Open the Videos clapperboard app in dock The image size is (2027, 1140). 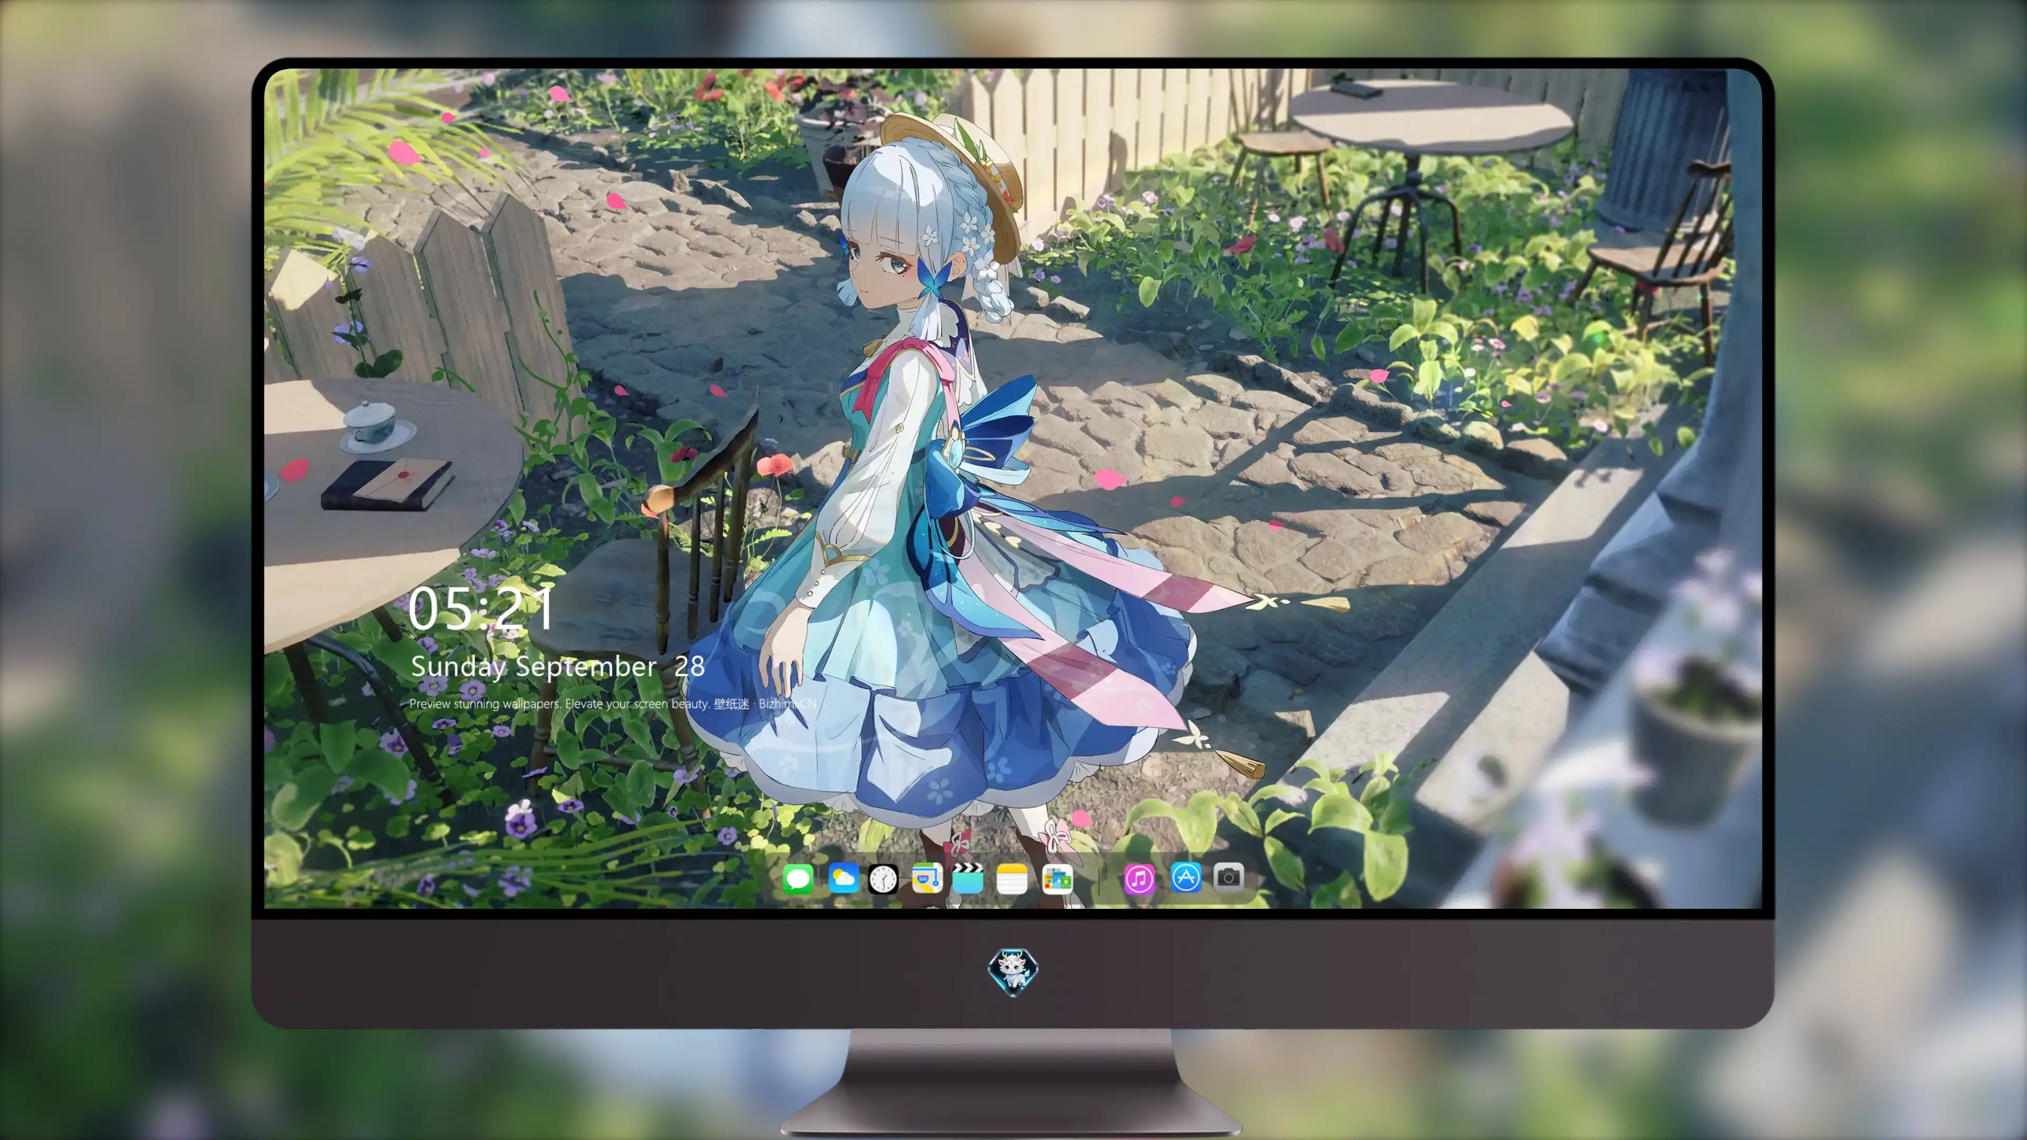tap(968, 878)
